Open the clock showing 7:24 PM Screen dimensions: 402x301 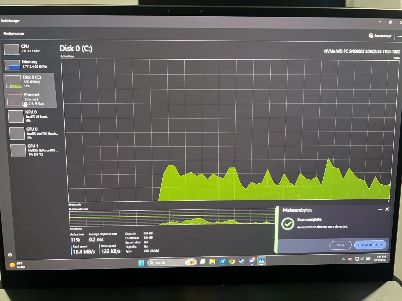[x=380, y=258]
